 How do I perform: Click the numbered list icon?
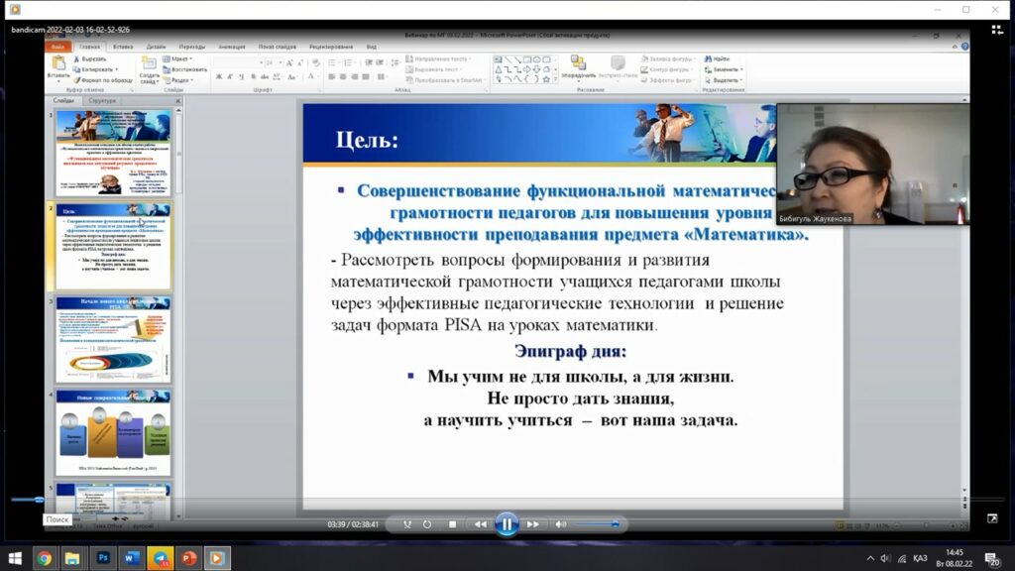[349, 62]
